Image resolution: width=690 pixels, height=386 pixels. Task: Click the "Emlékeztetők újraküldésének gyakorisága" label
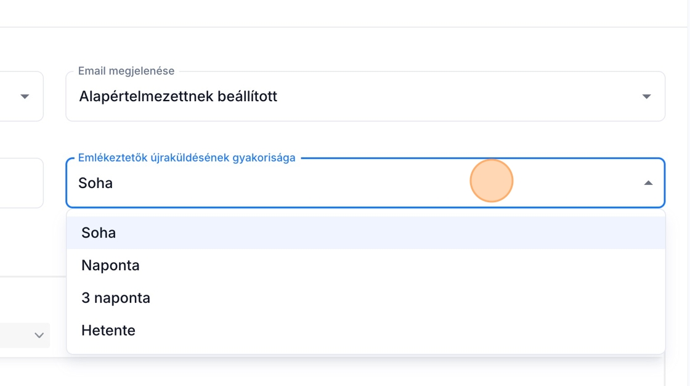click(x=187, y=158)
